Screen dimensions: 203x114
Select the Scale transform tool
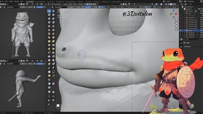tap(49, 100)
